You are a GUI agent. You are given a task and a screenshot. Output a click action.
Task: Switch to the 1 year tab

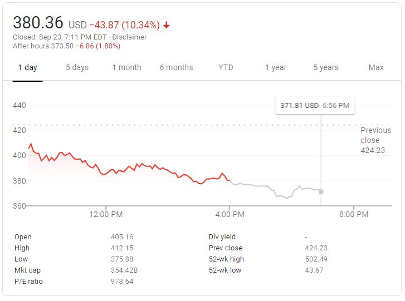(275, 67)
